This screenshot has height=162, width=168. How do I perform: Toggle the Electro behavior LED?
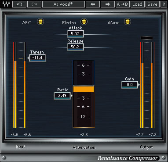(84, 22)
